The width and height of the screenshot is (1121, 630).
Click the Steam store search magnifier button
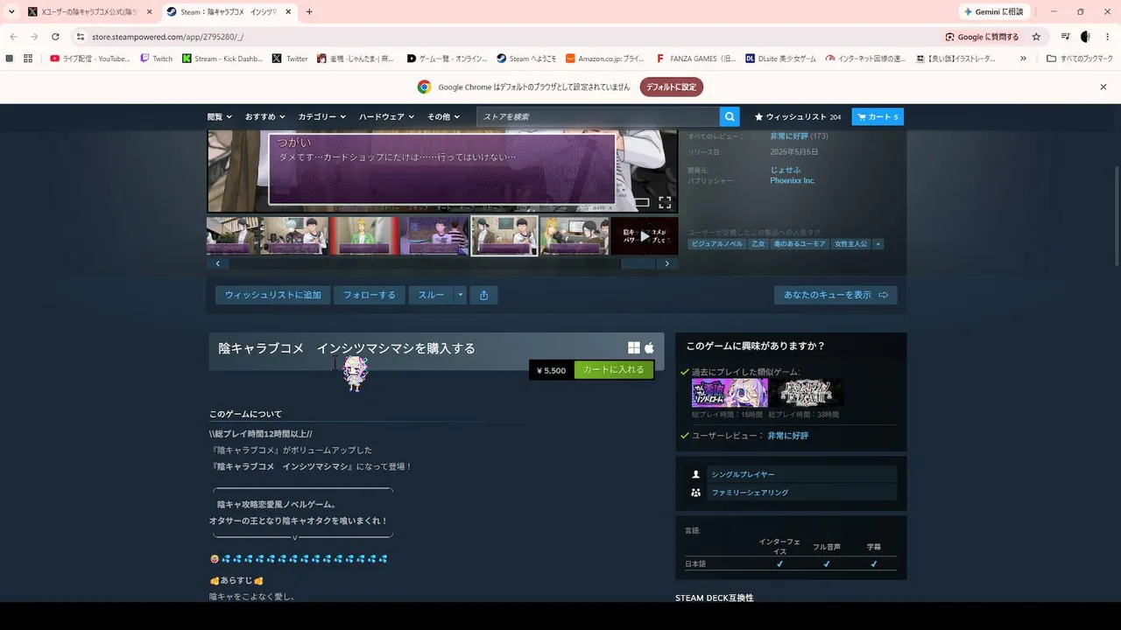point(730,116)
